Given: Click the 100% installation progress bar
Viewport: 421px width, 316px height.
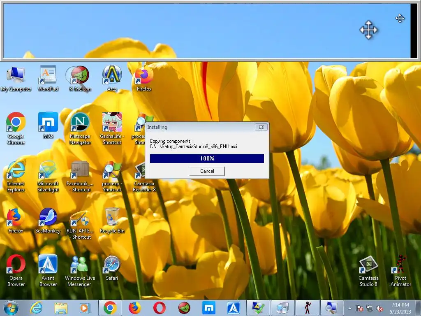Looking at the screenshot, I should (207, 158).
